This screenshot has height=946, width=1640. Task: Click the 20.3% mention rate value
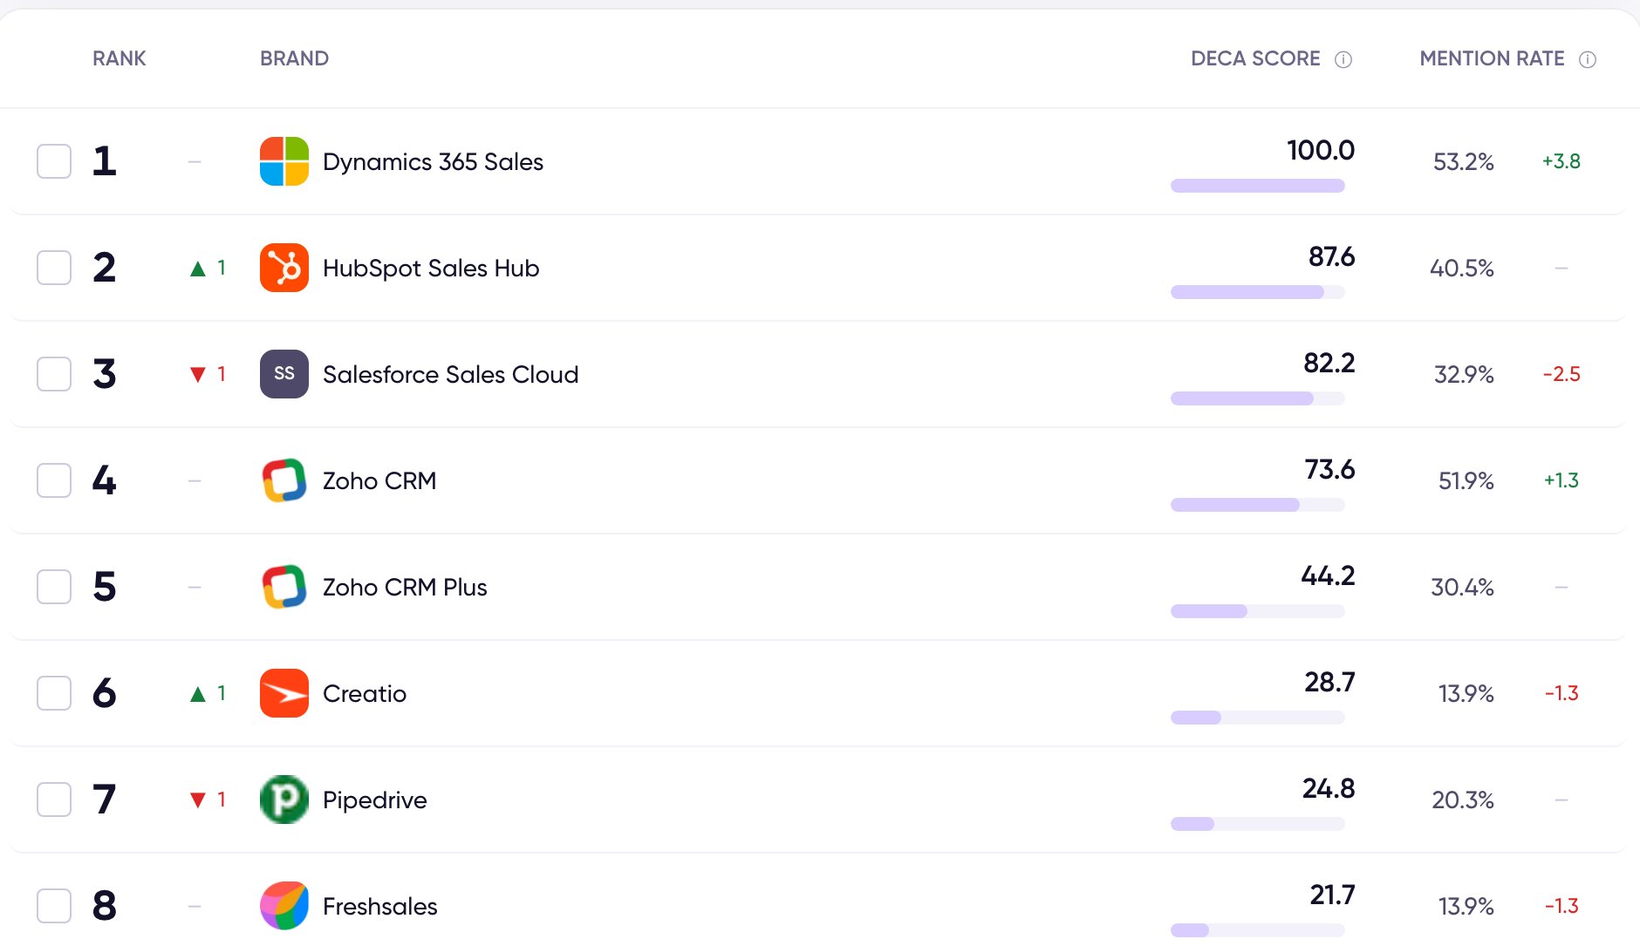pyautogui.click(x=1463, y=800)
